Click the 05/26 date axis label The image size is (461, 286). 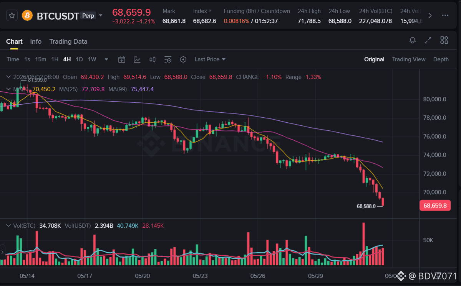[257, 276]
